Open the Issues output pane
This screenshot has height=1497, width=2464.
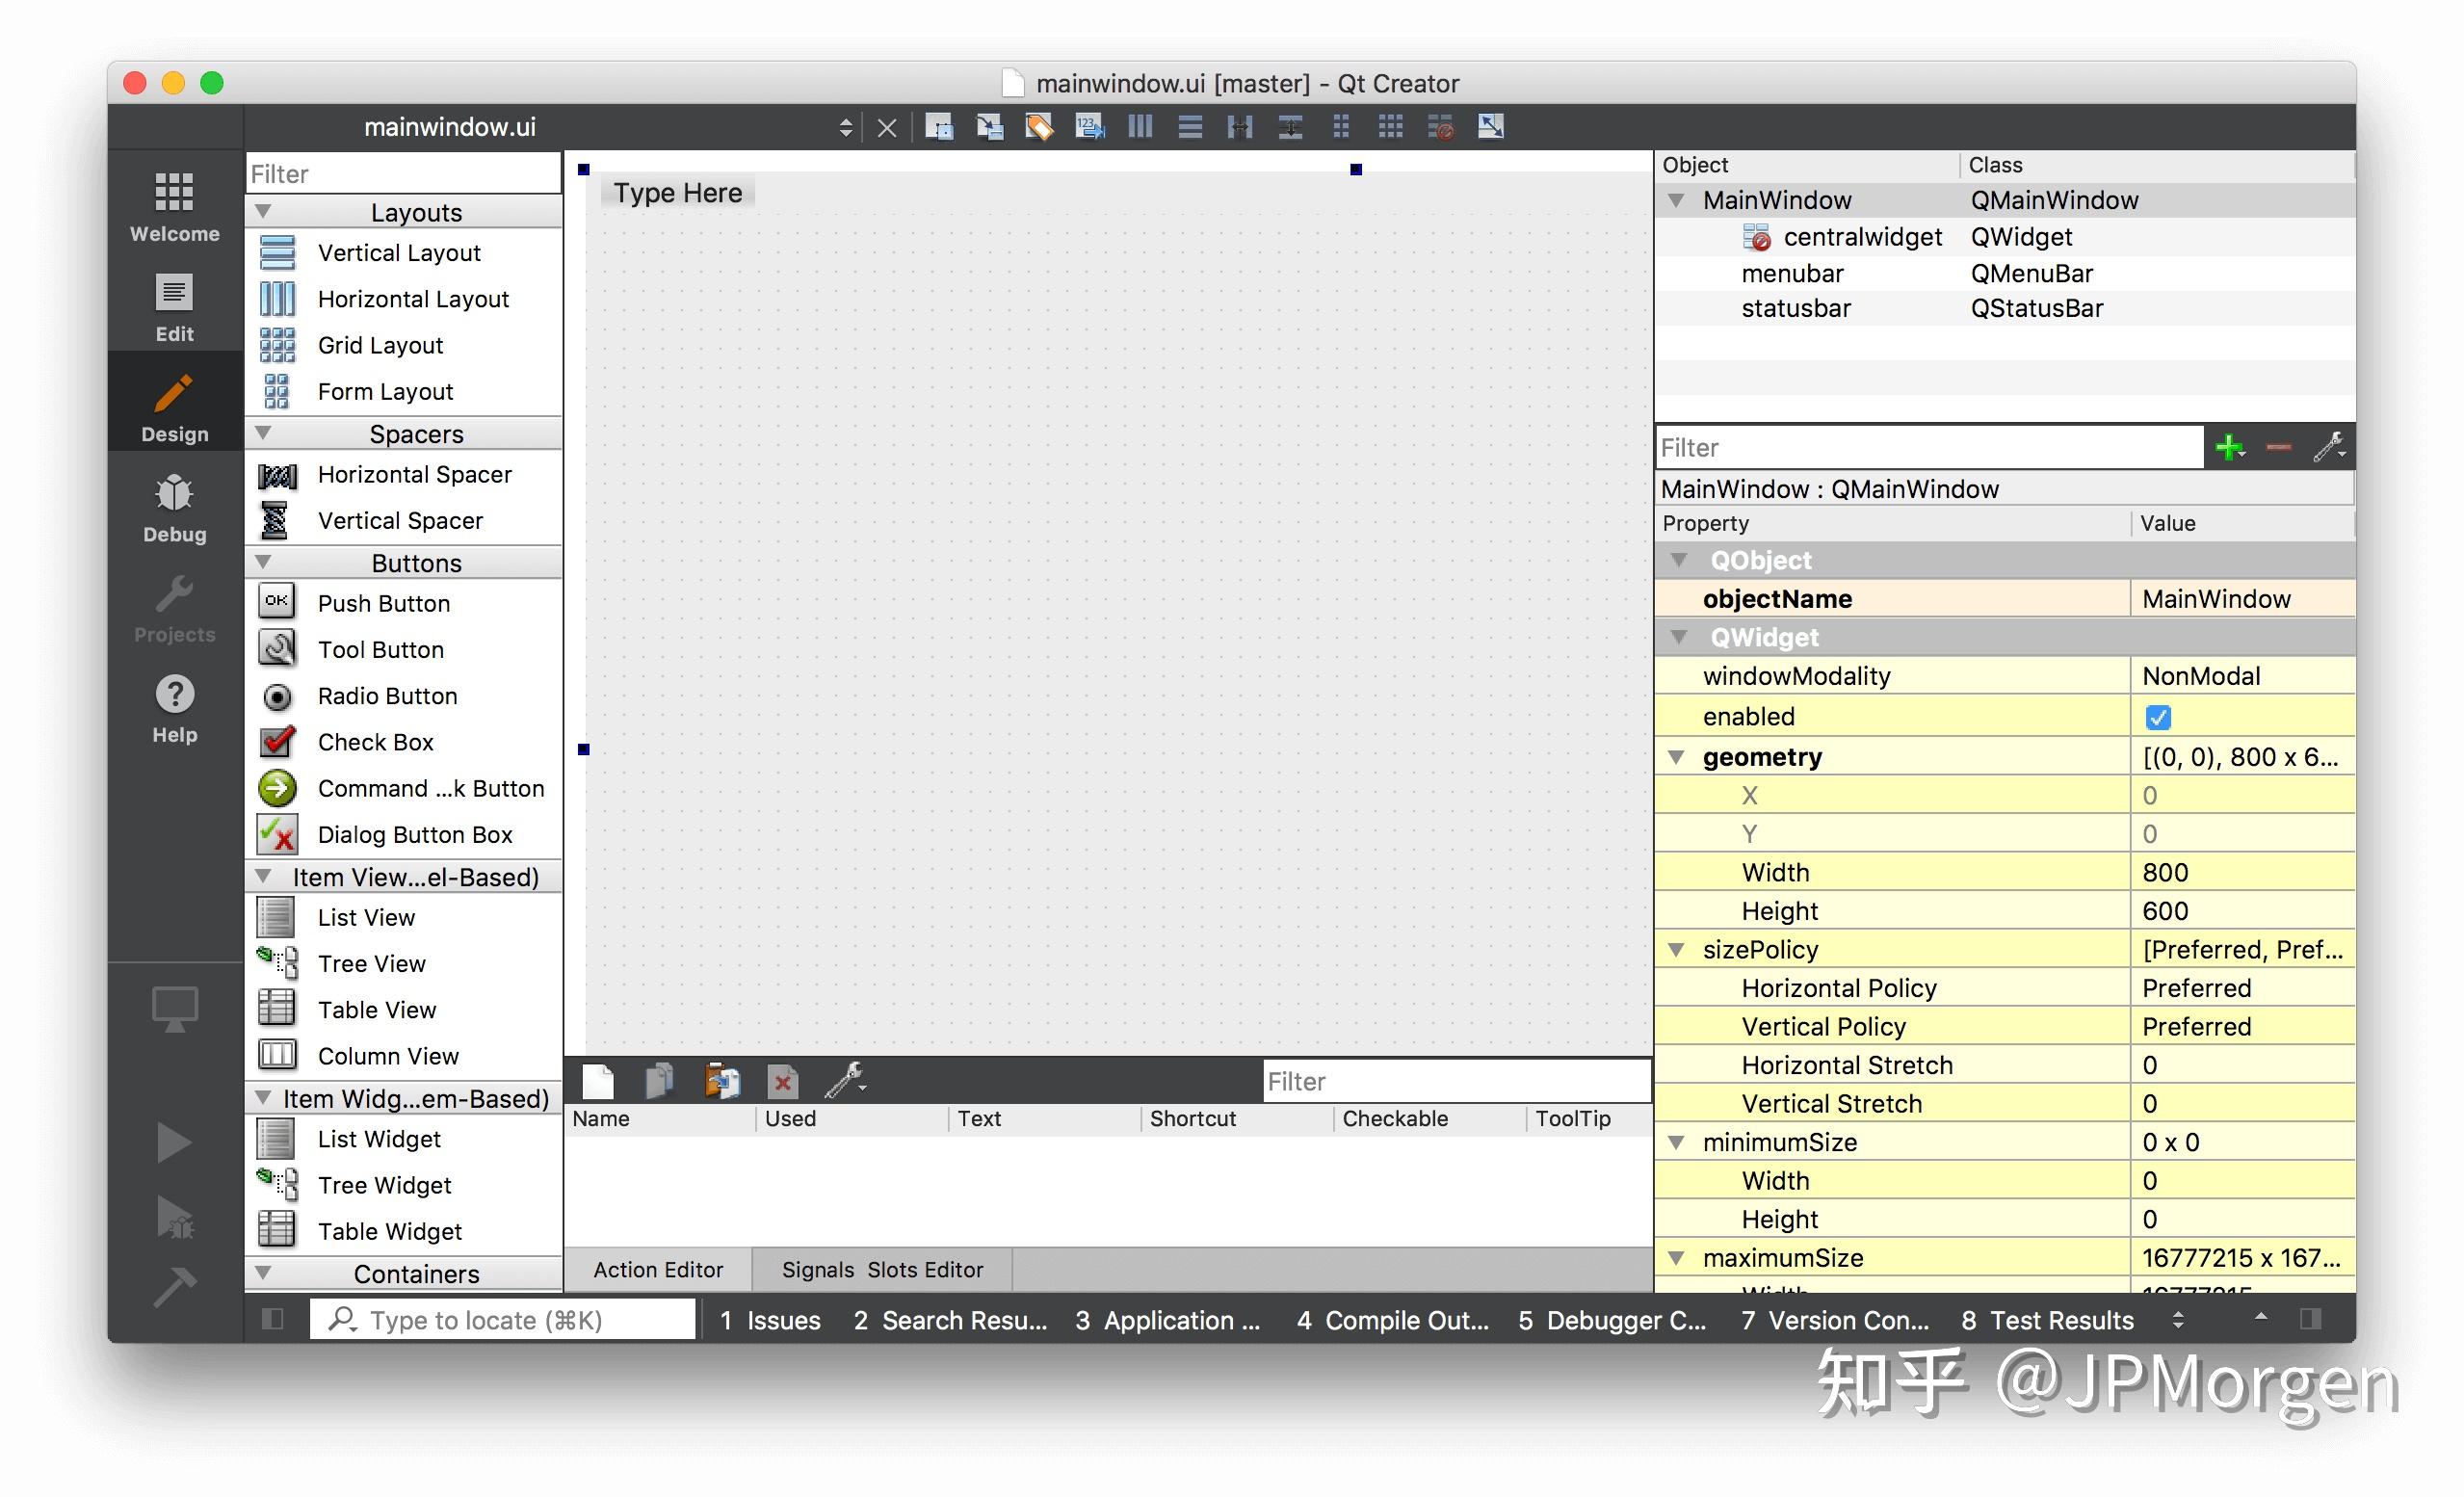click(x=770, y=1320)
